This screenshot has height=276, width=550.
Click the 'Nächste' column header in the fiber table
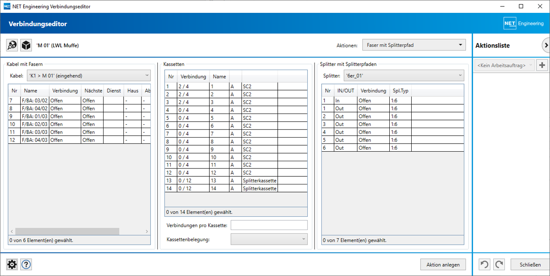[x=93, y=91]
